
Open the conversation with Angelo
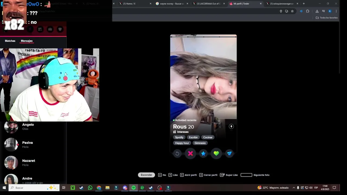pos(33,126)
